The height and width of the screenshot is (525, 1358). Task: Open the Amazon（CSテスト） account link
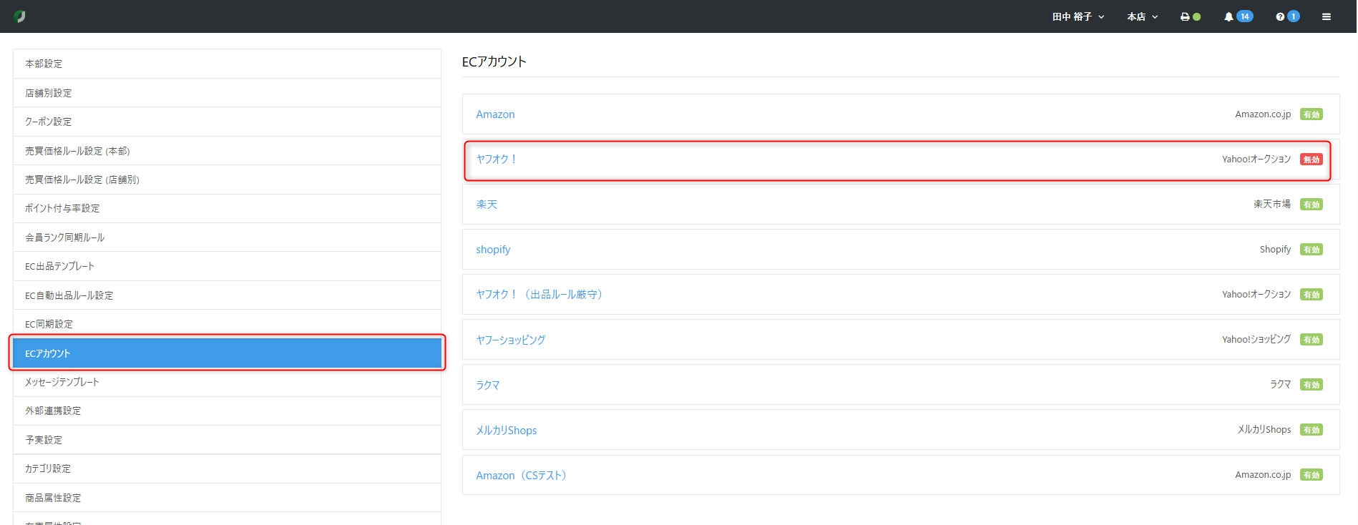pos(521,475)
